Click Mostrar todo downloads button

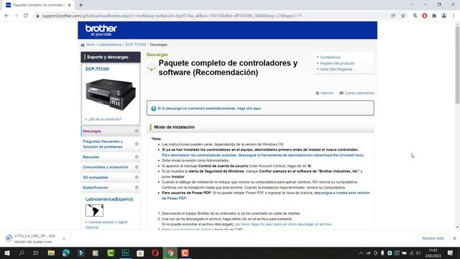[433, 238]
